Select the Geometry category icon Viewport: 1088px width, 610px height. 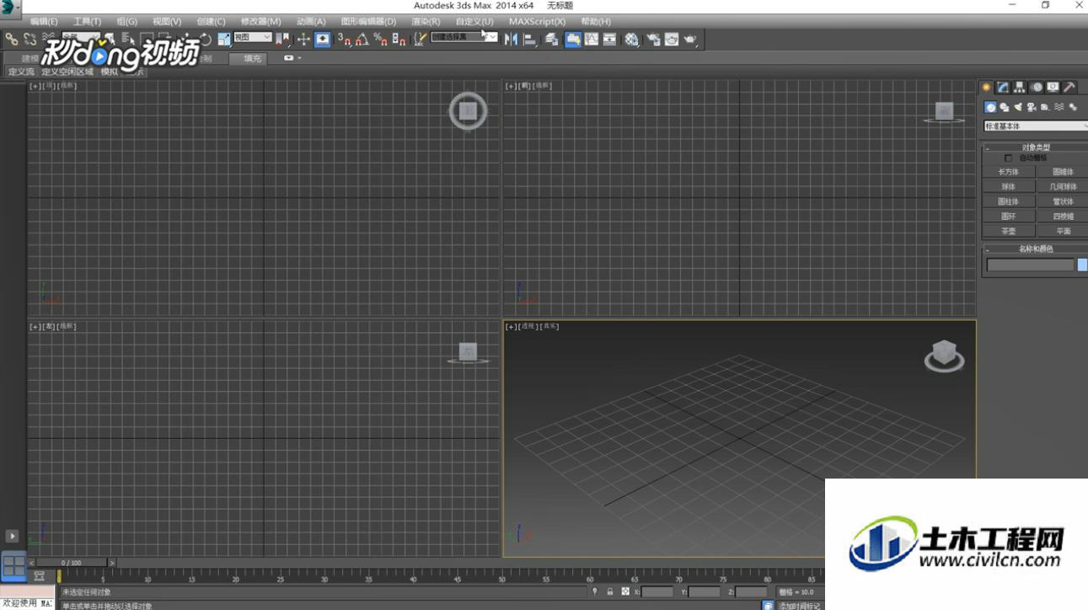point(991,107)
